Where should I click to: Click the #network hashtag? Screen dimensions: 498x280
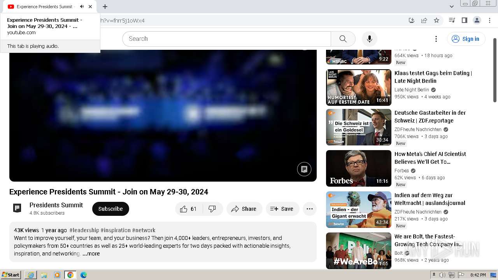pos(144,230)
